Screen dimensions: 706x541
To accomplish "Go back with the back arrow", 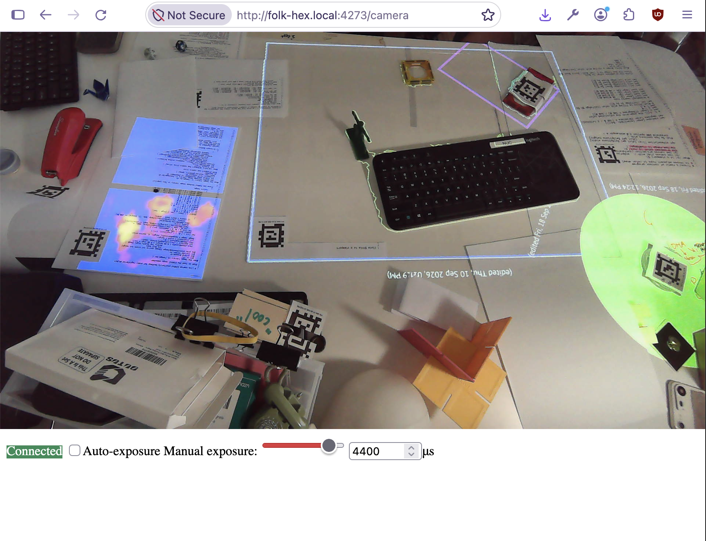I will coord(46,15).
